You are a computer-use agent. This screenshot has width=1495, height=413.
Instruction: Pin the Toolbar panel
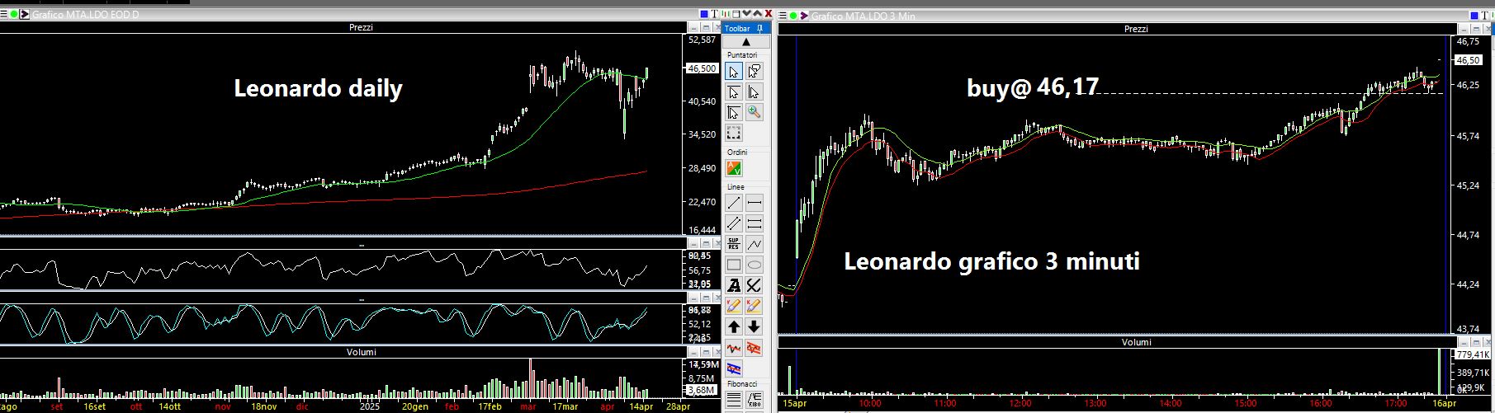click(x=759, y=29)
